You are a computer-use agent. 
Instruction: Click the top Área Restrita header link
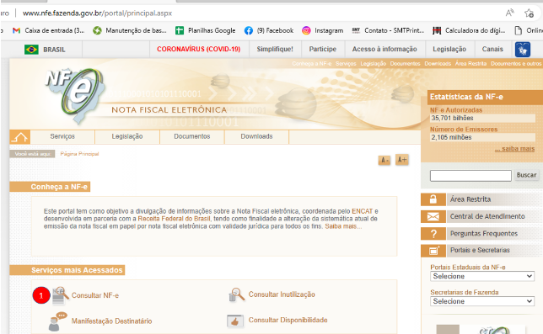[470, 64]
